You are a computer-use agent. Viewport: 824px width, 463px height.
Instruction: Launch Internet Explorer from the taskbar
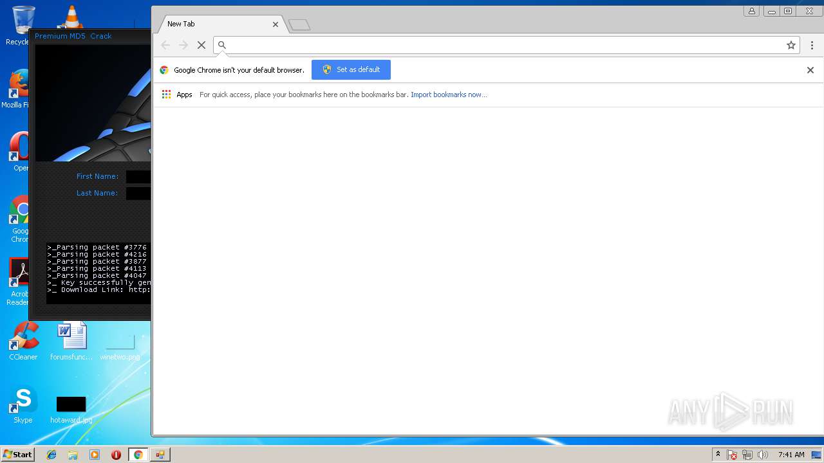click(x=51, y=455)
